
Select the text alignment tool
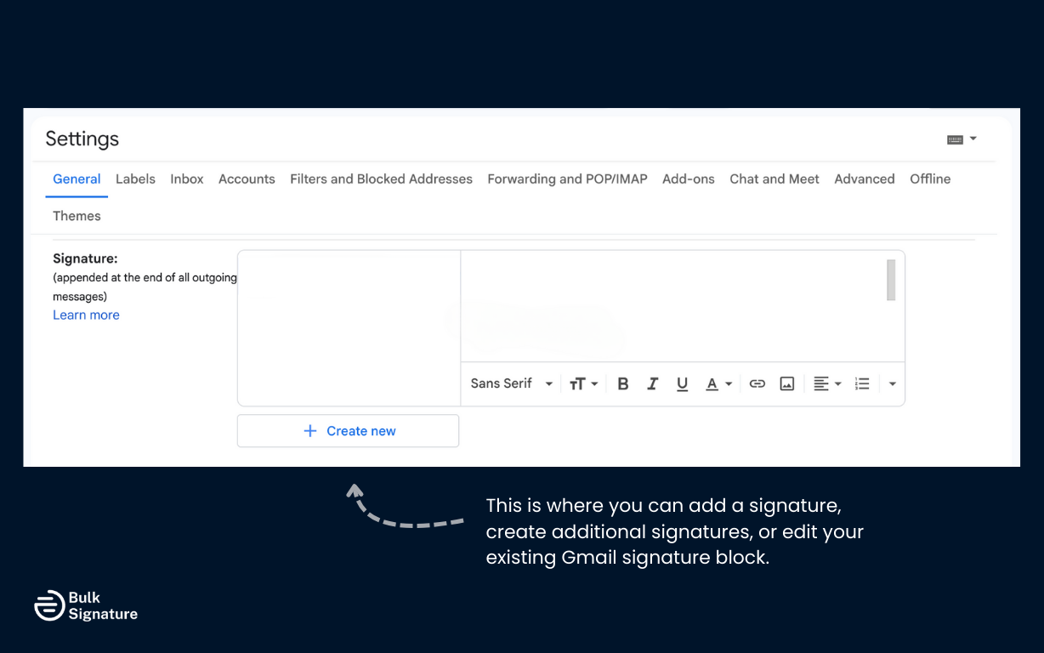[821, 383]
